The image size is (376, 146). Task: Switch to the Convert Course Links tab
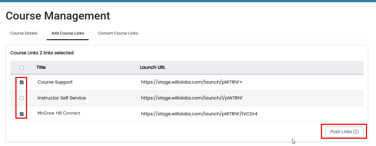point(118,33)
